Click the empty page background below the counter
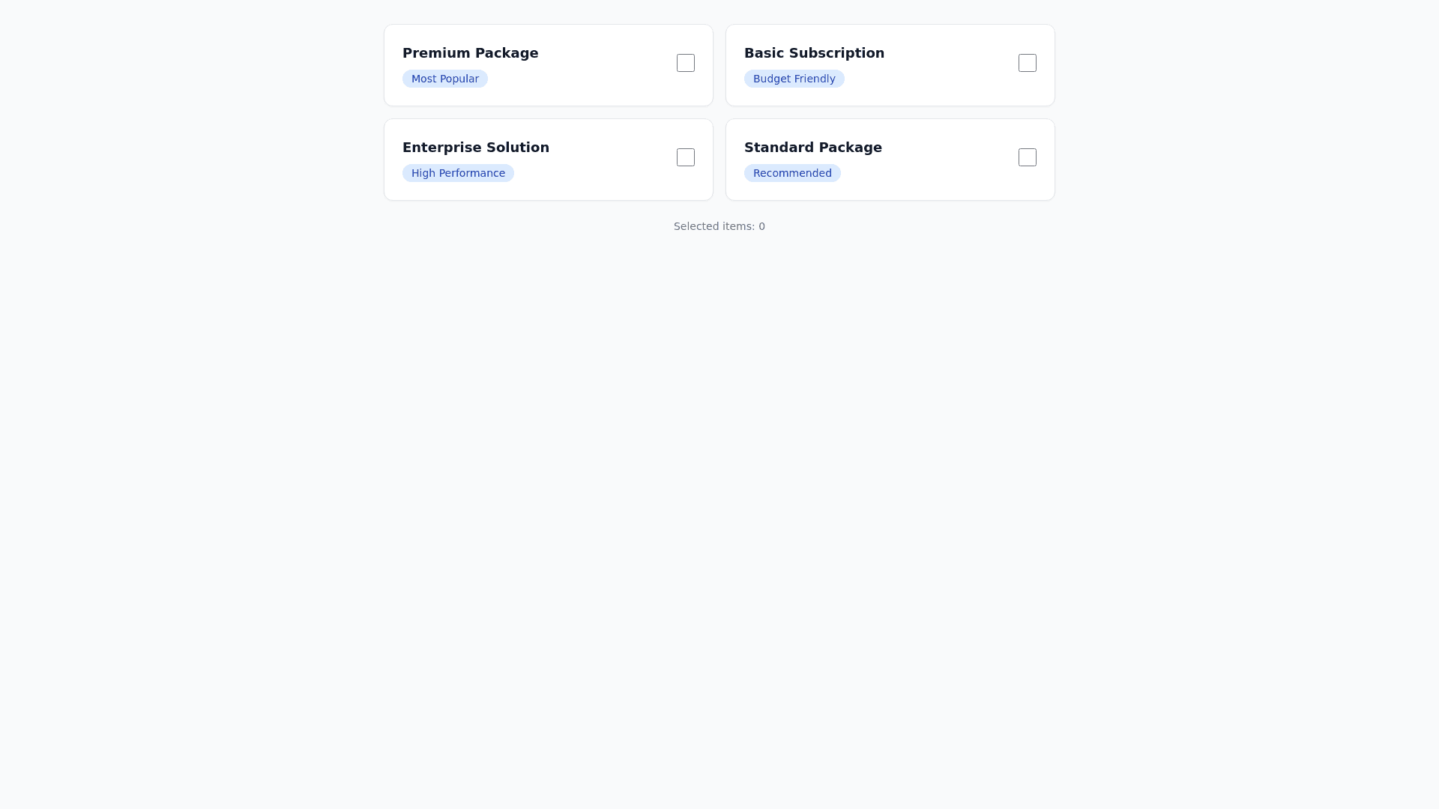The height and width of the screenshot is (809, 1439). 719,487
